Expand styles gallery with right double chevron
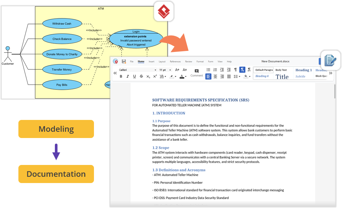The height and width of the screenshot is (208, 342). pos(331,73)
